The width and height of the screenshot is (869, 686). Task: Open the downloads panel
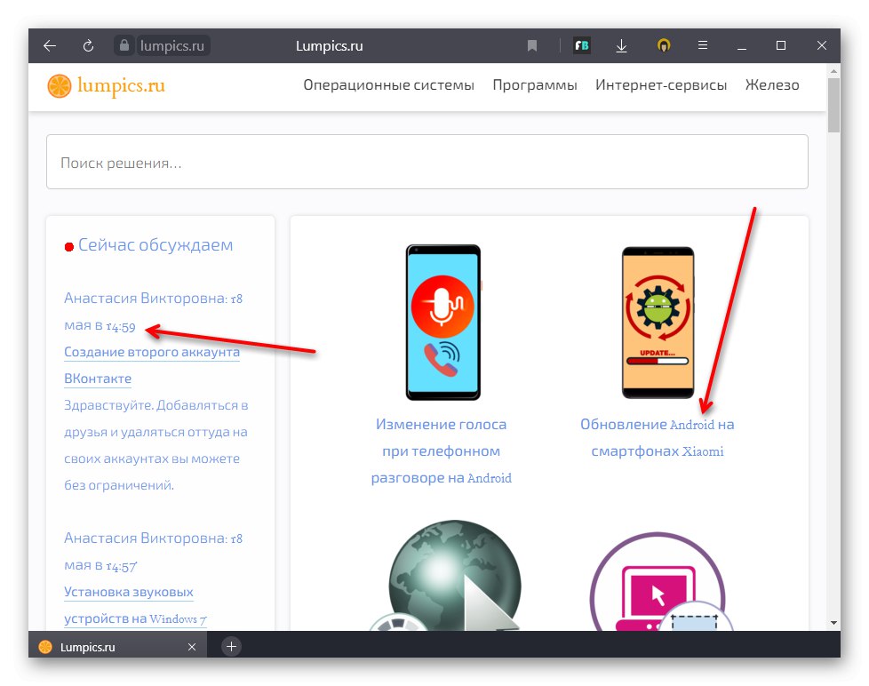(623, 45)
